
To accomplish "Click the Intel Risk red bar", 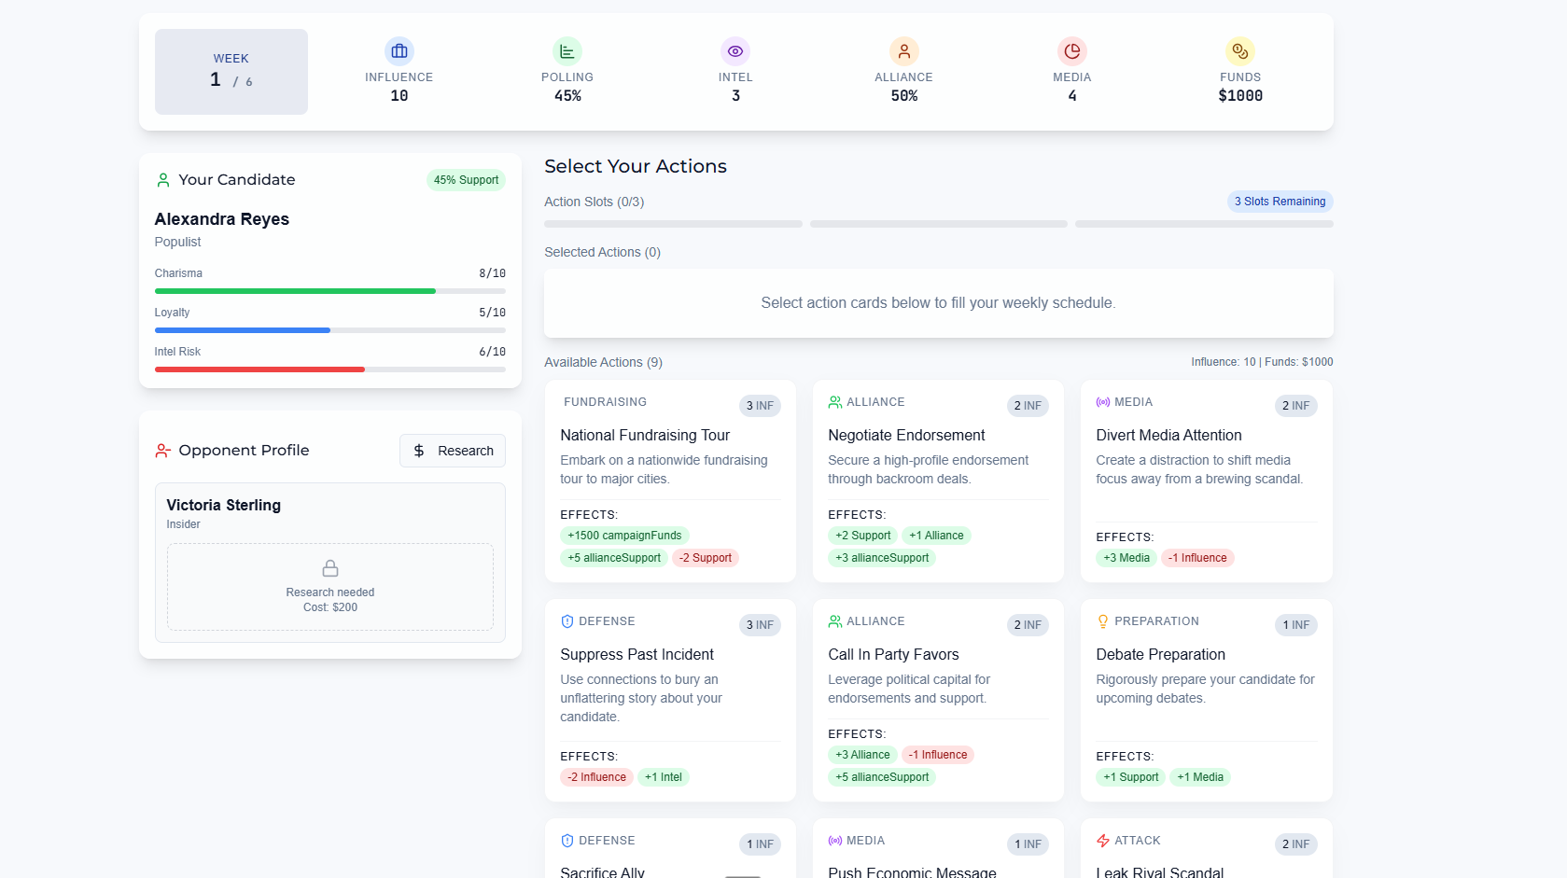I will pyautogui.click(x=259, y=369).
